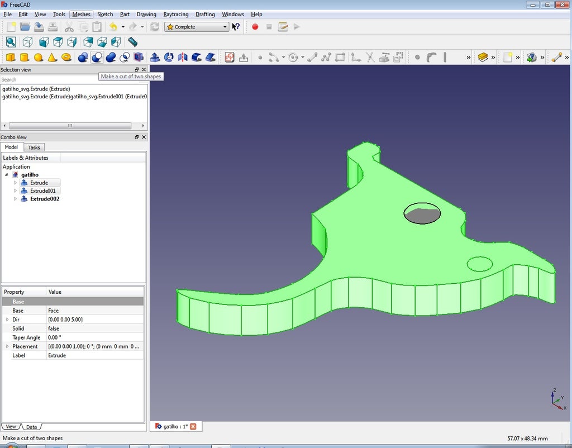This screenshot has height=448, width=572.
Task: Switch to the Tasks tab
Action: (x=34, y=147)
